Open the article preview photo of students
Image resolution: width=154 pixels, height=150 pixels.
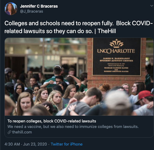click(79, 77)
